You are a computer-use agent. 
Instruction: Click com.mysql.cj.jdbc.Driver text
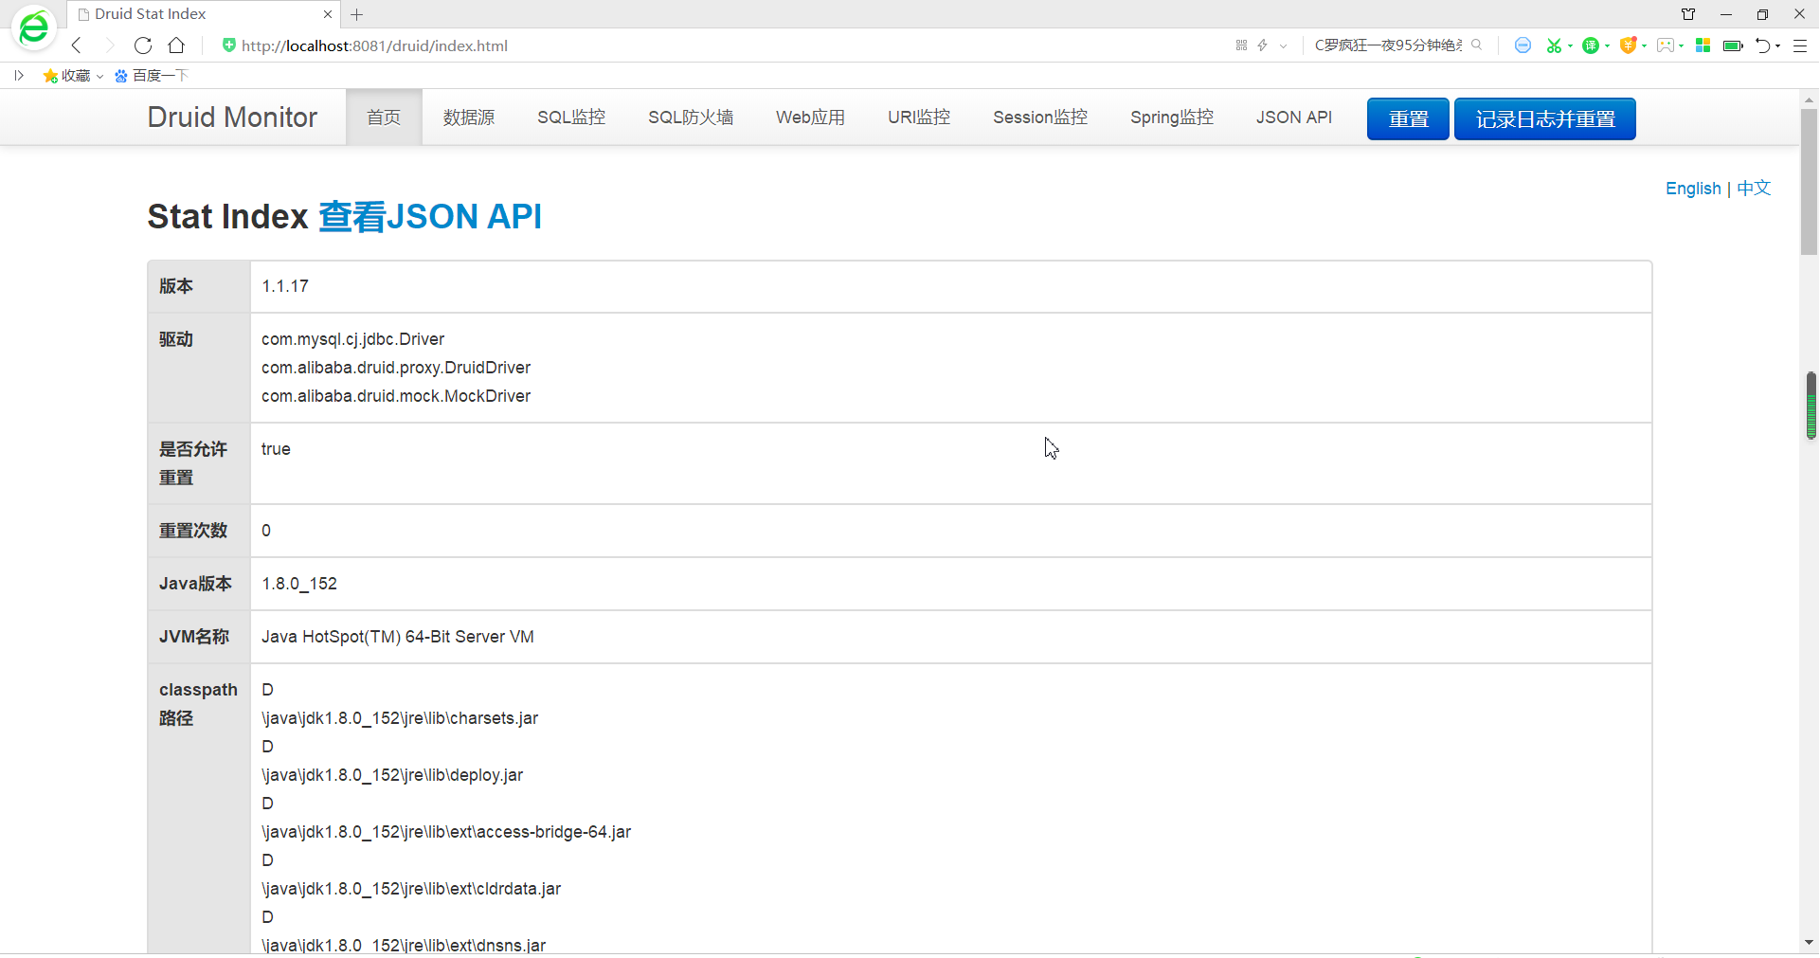pos(352,339)
